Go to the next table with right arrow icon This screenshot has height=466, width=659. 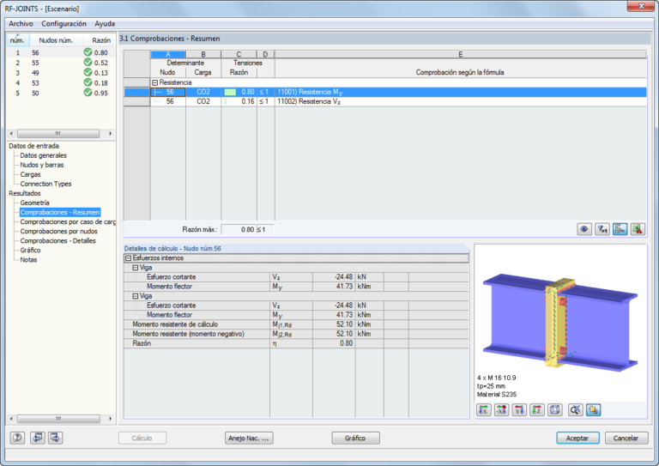pos(56,438)
